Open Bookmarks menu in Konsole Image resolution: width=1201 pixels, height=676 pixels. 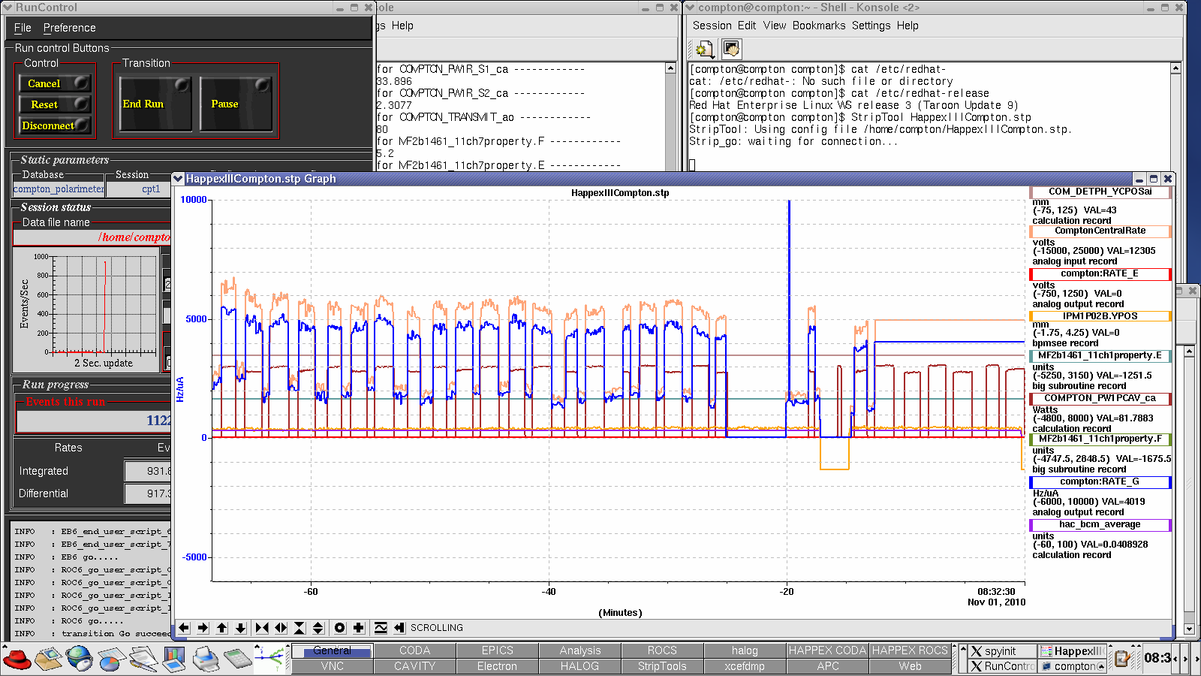pyautogui.click(x=819, y=26)
